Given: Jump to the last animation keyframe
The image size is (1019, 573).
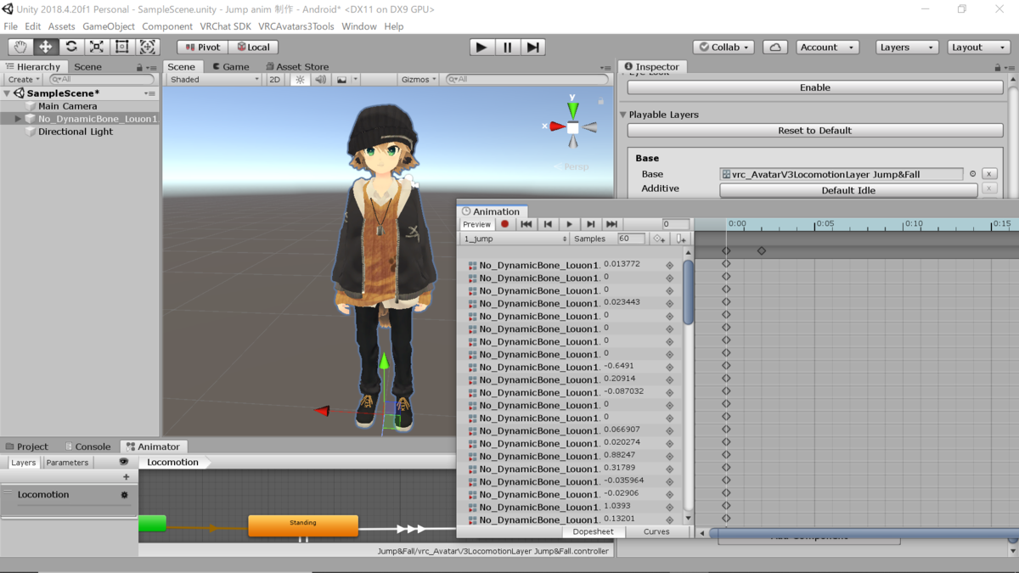Looking at the screenshot, I should tap(611, 224).
